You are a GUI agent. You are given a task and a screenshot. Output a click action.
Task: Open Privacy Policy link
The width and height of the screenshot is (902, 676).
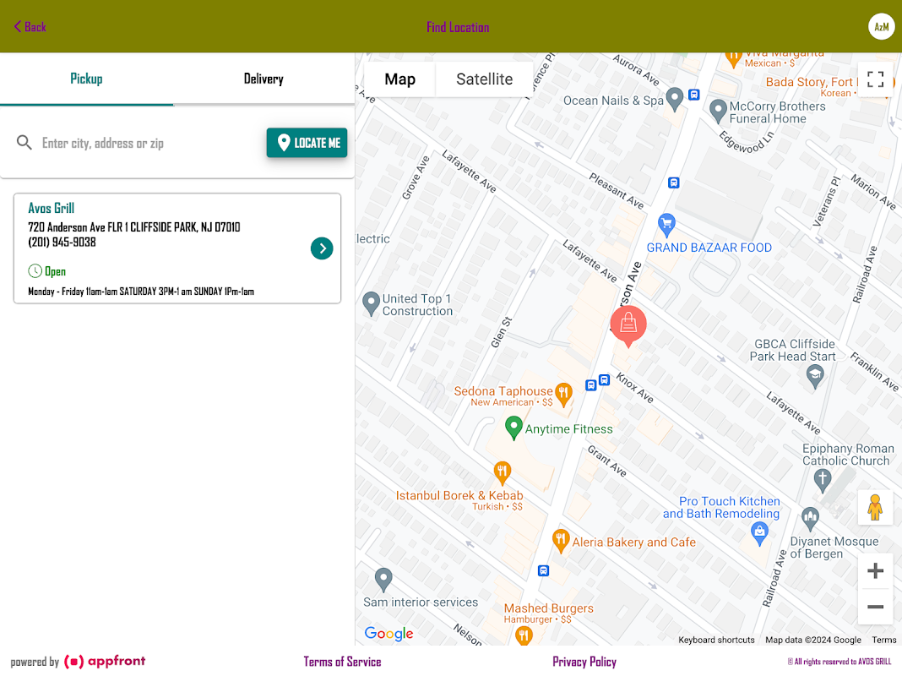(584, 662)
